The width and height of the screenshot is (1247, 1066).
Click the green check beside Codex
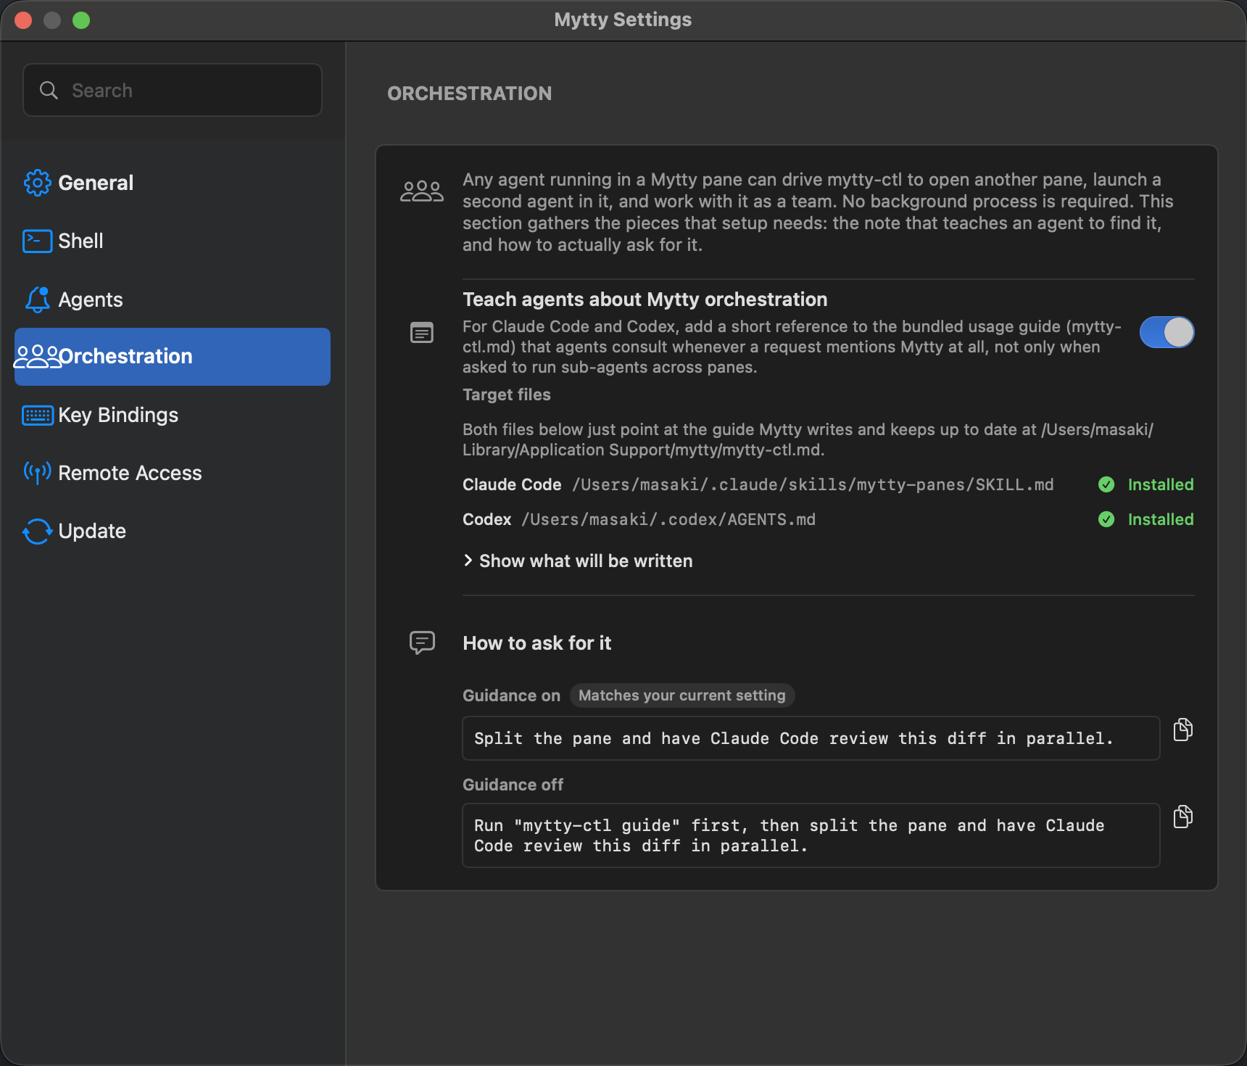coord(1106,519)
